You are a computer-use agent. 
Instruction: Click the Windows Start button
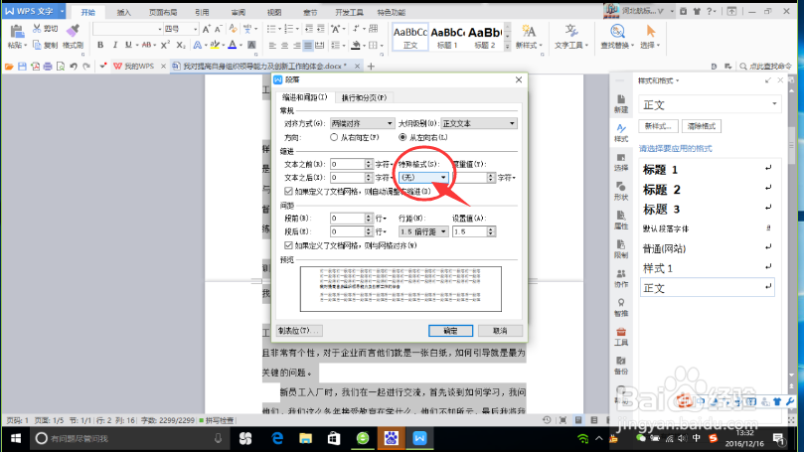pos(16,438)
